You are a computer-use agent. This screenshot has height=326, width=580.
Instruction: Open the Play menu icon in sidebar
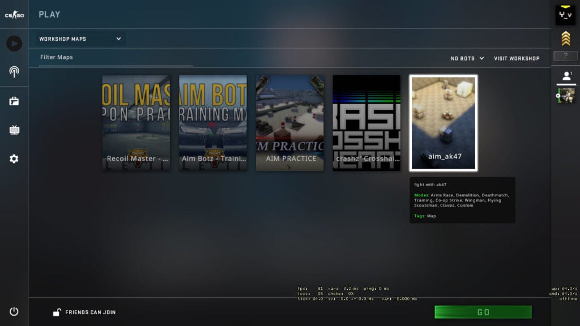click(14, 44)
